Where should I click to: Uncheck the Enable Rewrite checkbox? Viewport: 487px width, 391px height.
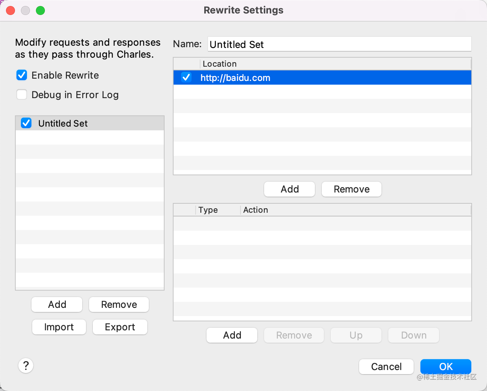click(x=22, y=75)
